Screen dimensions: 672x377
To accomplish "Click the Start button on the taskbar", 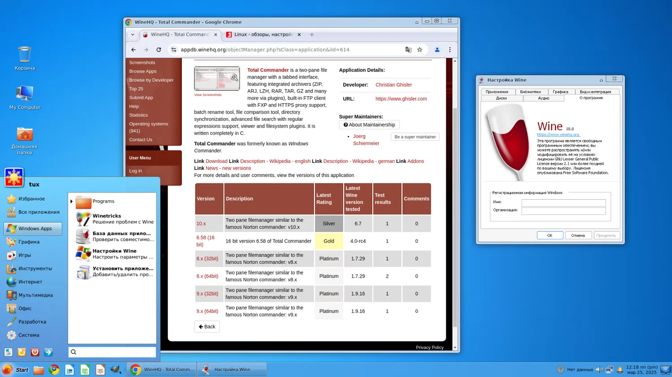I will (x=15, y=370).
